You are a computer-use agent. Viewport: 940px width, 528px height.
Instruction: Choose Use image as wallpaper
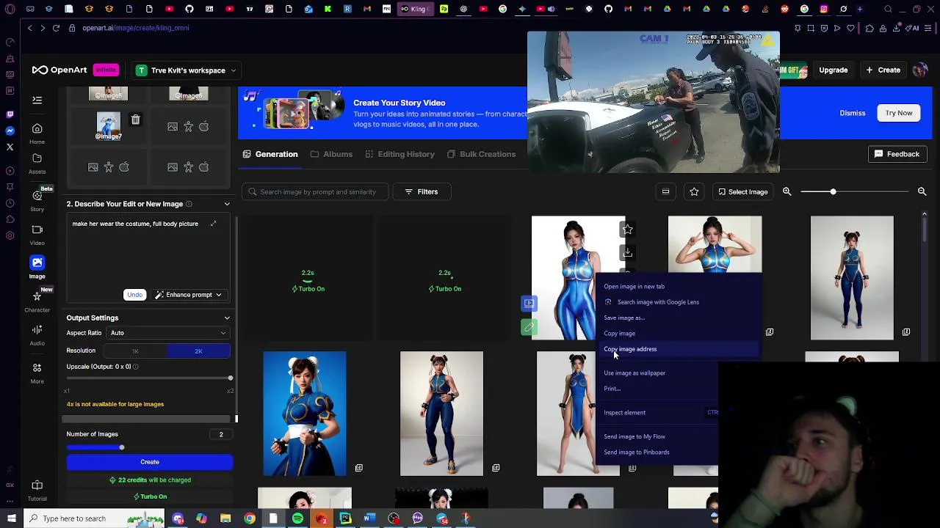pos(634,373)
